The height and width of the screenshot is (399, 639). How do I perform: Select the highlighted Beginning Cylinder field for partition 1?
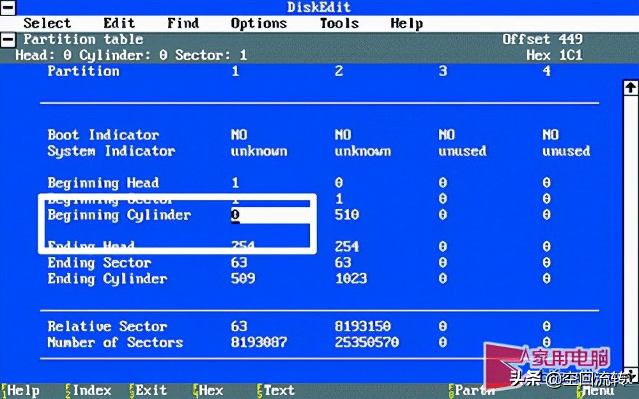tap(236, 215)
